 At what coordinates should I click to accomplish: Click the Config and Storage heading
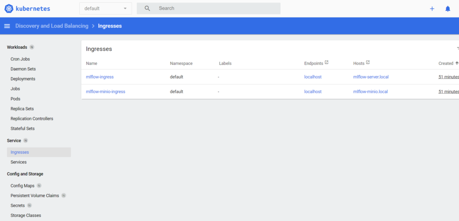coord(25,174)
